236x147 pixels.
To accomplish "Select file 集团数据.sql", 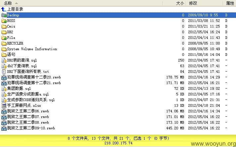I will (19, 88).
